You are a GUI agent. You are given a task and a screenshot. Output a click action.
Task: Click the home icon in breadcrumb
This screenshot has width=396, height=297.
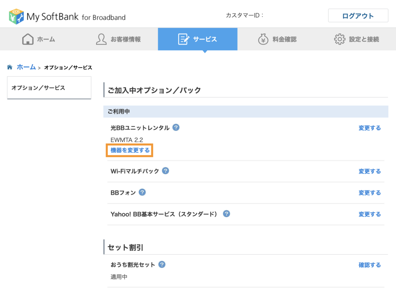(10, 67)
